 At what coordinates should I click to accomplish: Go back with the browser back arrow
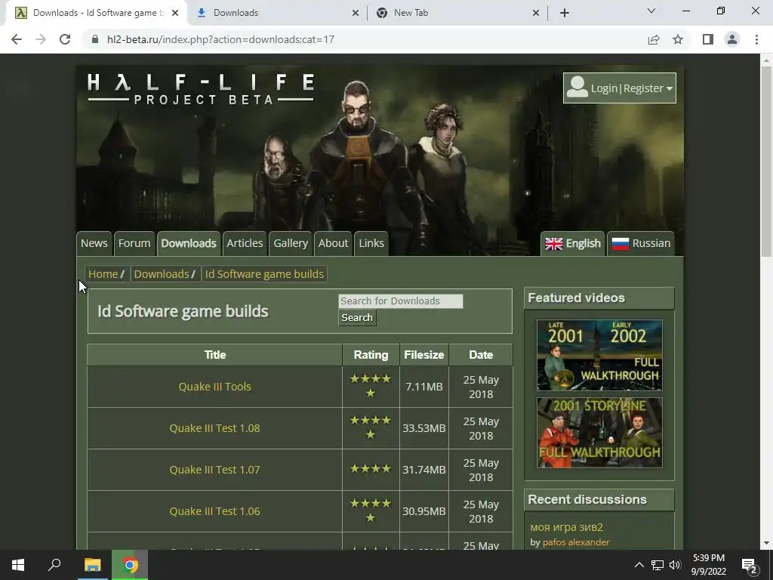point(17,39)
